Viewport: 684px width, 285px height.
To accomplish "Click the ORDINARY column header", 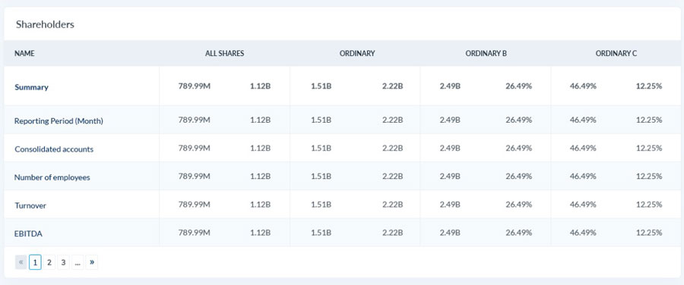I will [357, 54].
